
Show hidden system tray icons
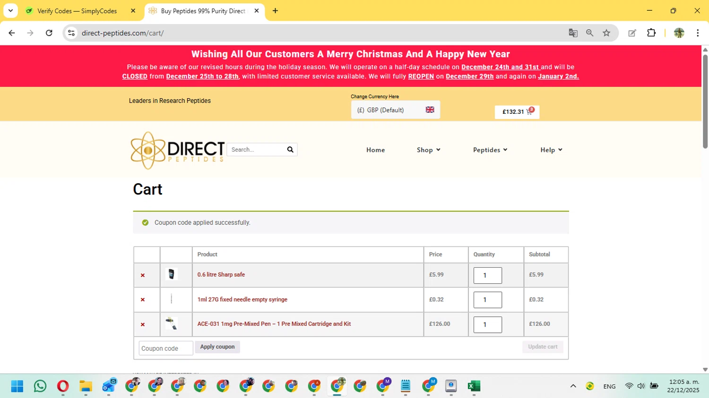(573, 386)
